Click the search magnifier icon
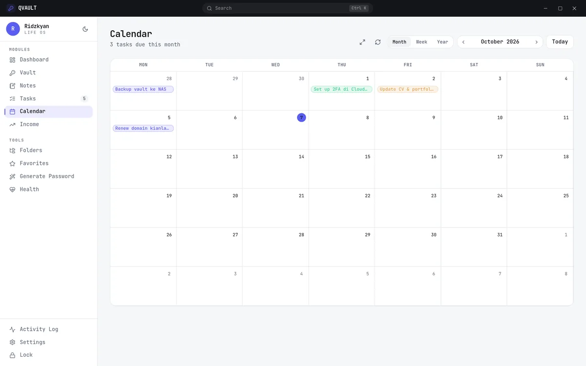Viewport: 586px width, 366px height. click(x=209, y=8)
